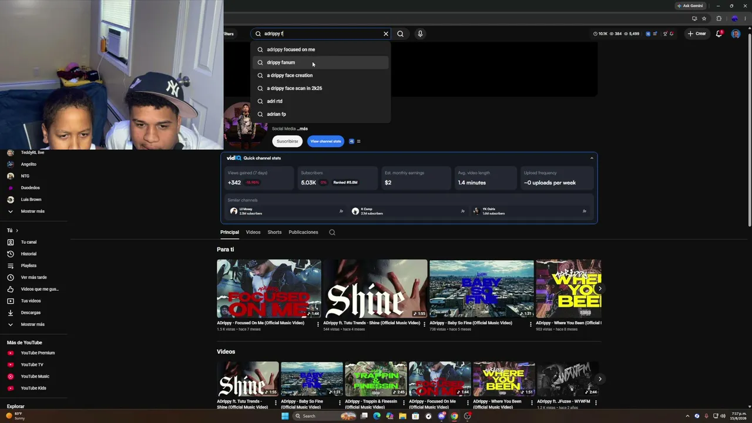Screen dimensions: 752x423
Task: Click the Suscribirse button
Action: click(x=287, y=141)
